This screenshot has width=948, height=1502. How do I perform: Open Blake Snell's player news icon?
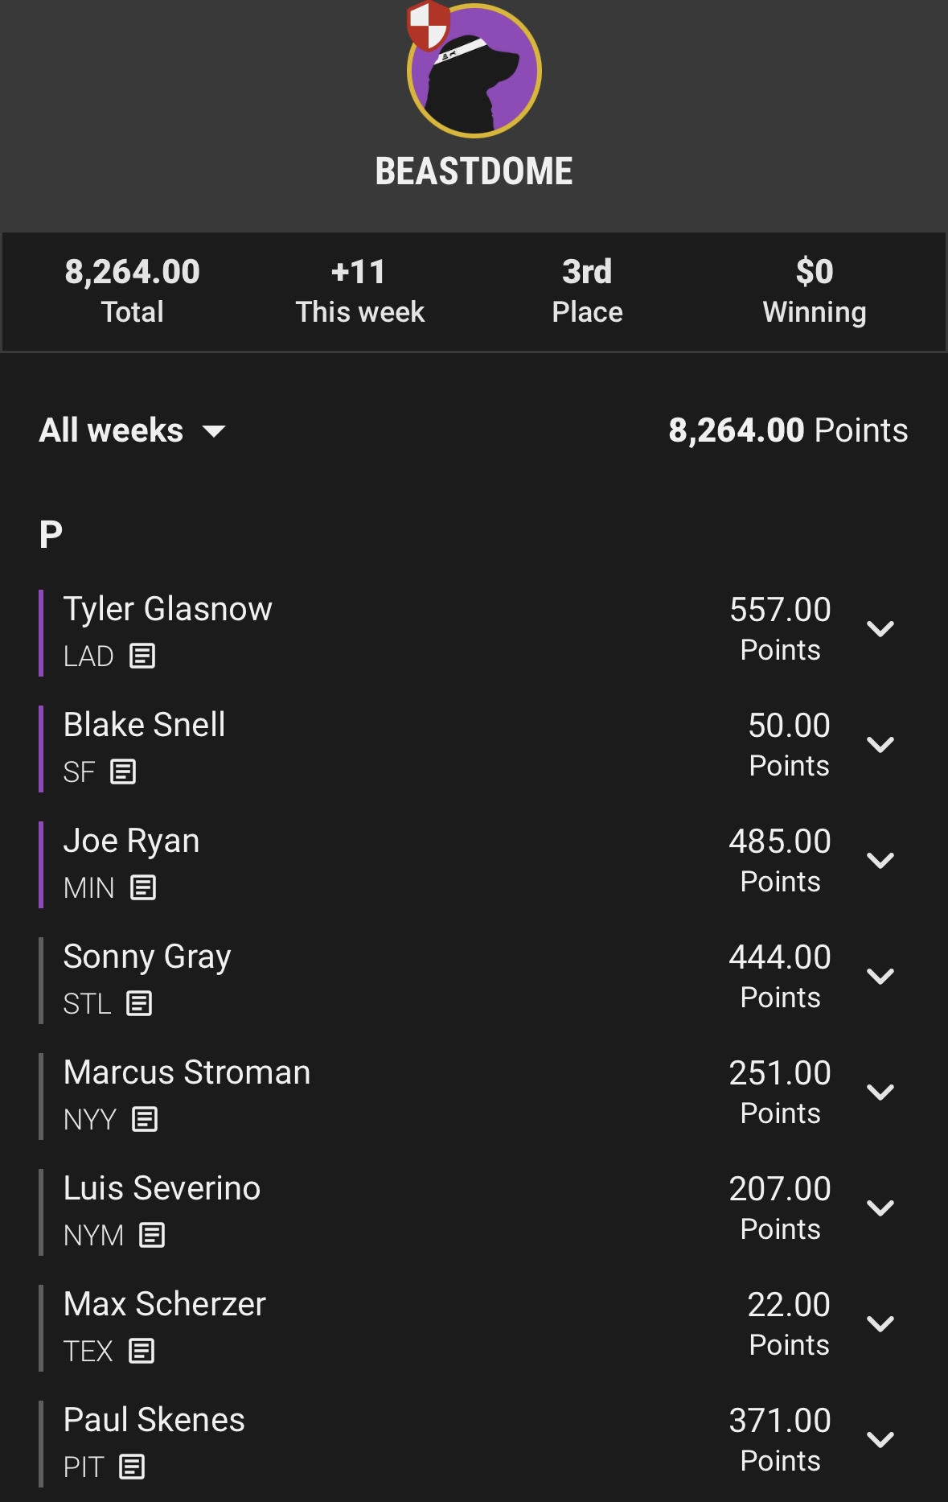(x=123, y=772)
